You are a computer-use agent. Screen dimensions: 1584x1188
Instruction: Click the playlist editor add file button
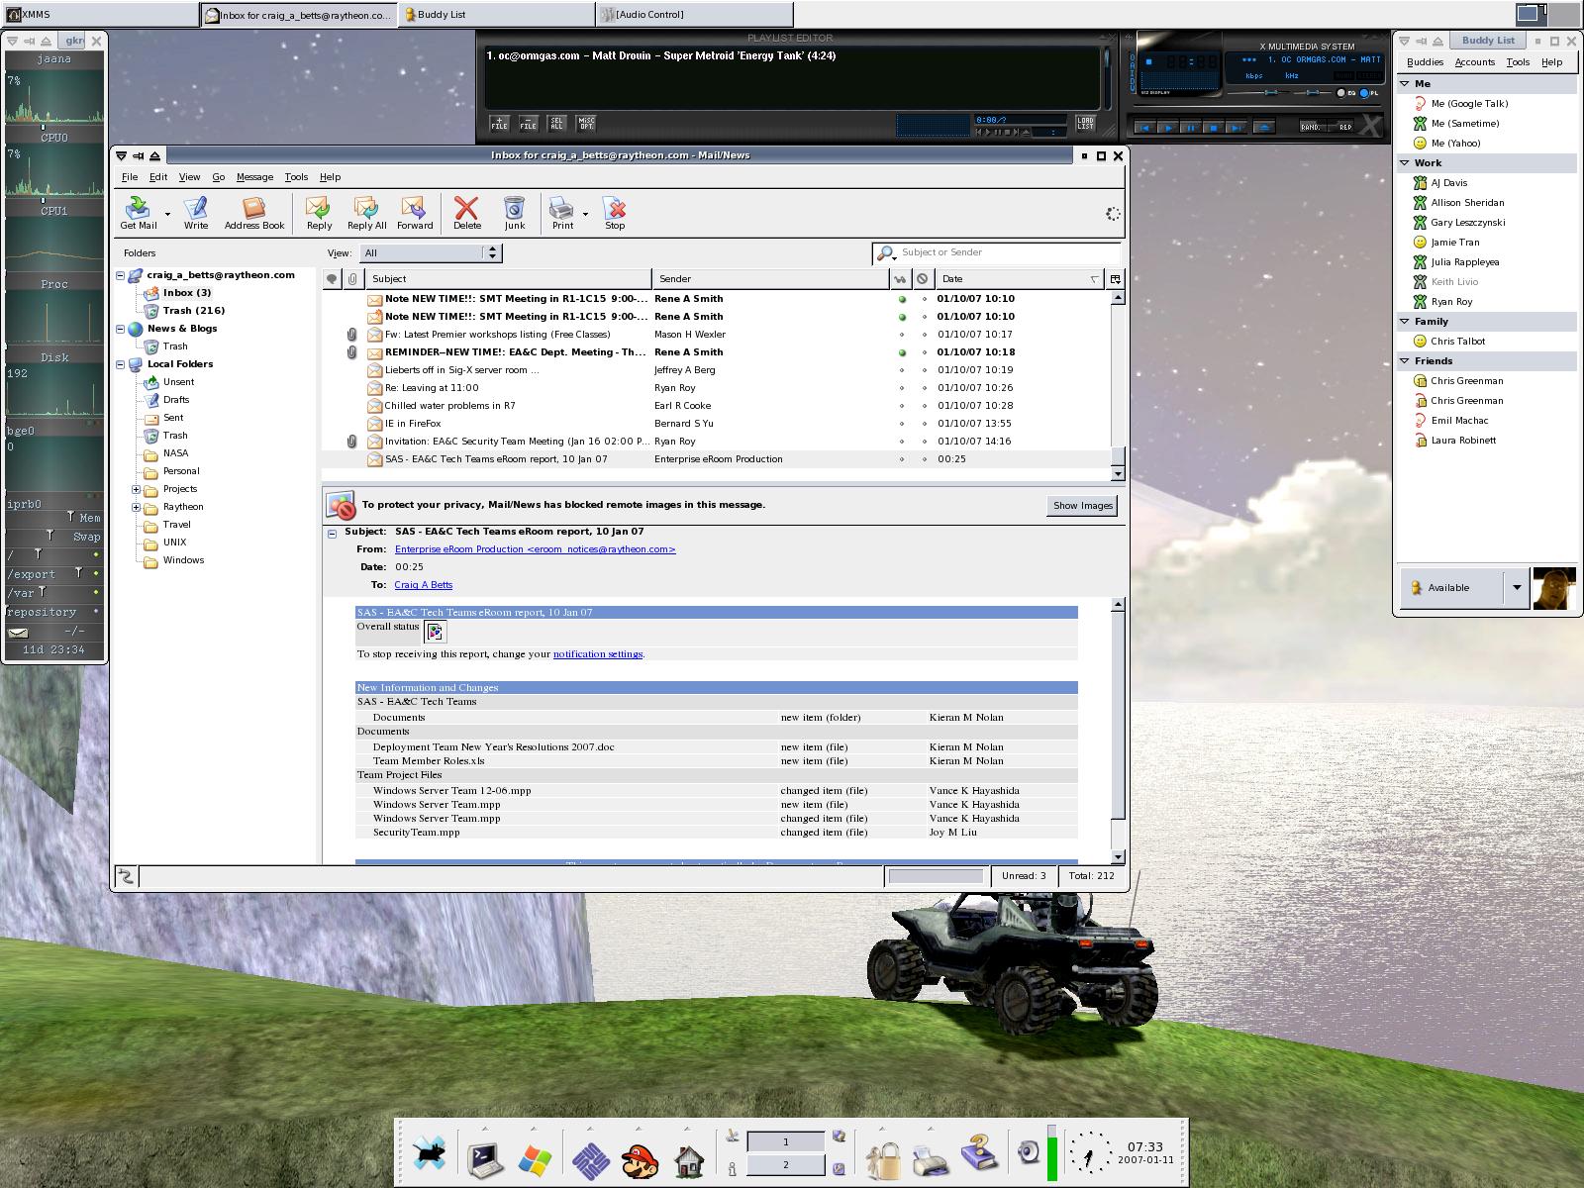[x=499, y=124]
